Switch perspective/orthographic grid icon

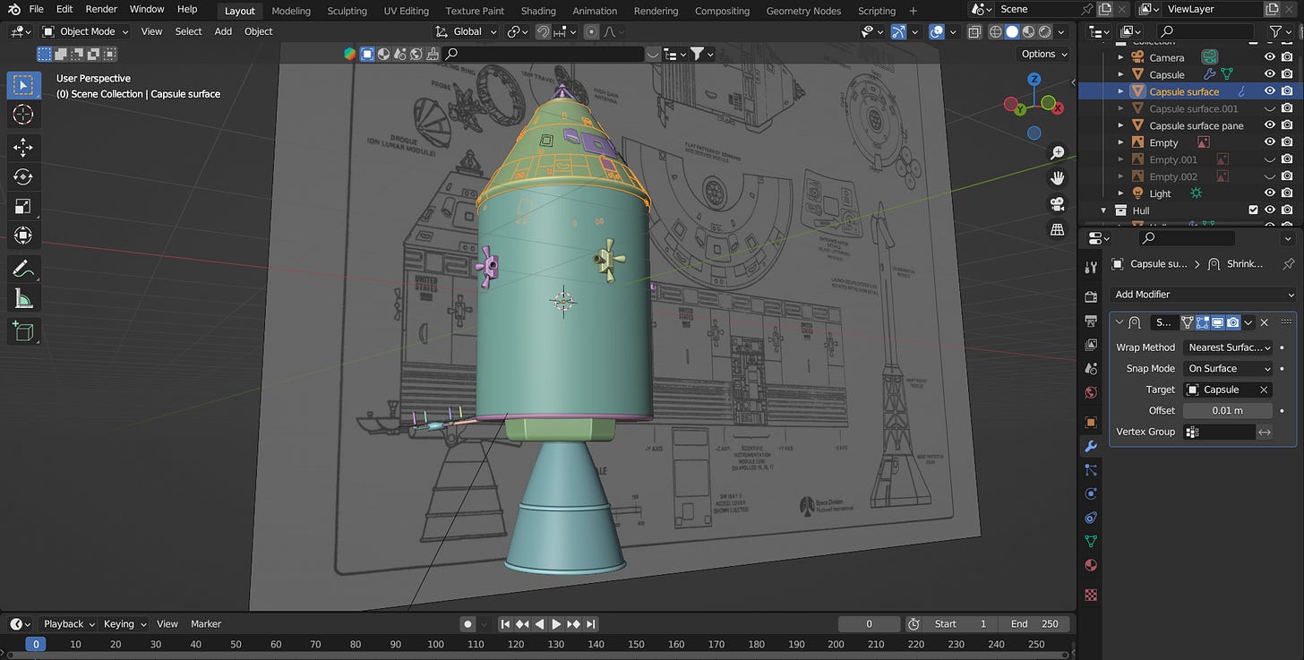tap(1058, 229)
